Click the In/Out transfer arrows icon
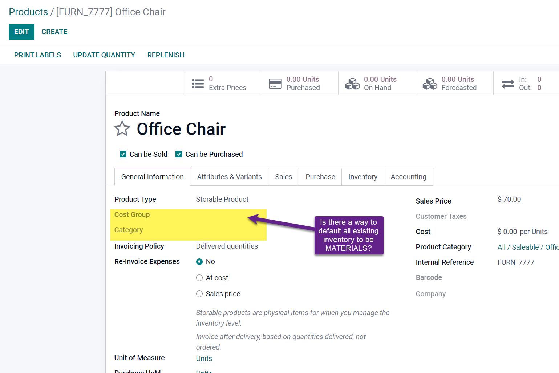This screenshot has height=373, width=559. [507, 84]
